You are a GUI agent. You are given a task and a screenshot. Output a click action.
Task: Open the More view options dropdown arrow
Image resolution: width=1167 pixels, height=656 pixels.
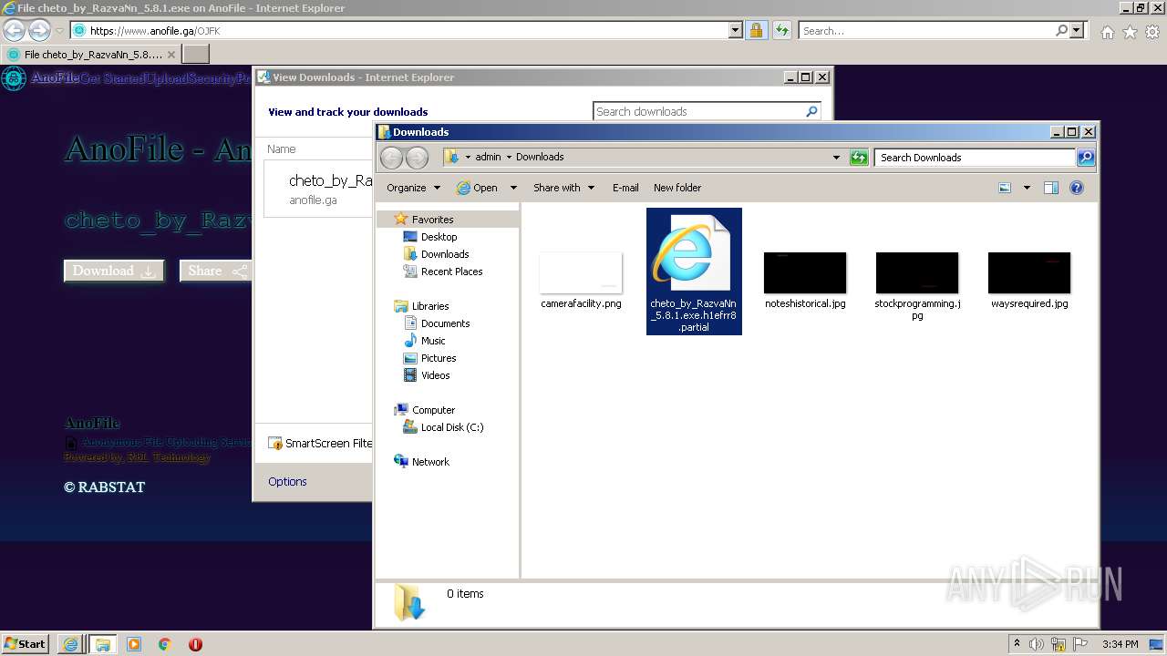tap(1027, 188)
